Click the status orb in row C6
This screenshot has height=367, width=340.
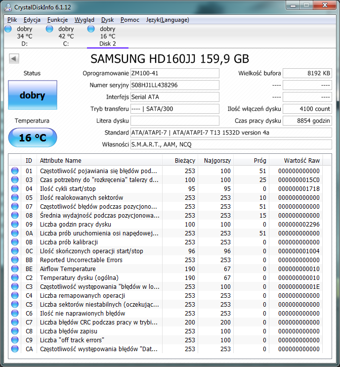click(15, 313)
